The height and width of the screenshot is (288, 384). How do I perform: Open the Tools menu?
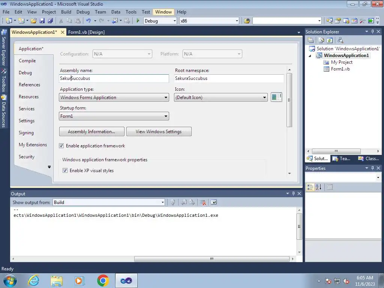pos(131,12)
